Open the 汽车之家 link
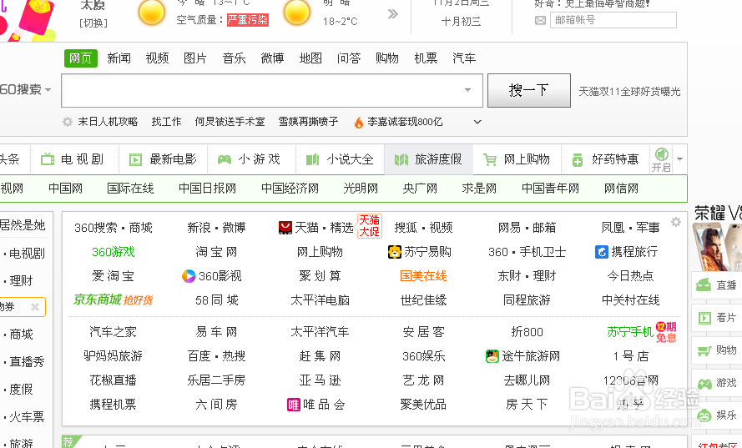This screenshot has height=448, width=742. click(x=114, y=332)
